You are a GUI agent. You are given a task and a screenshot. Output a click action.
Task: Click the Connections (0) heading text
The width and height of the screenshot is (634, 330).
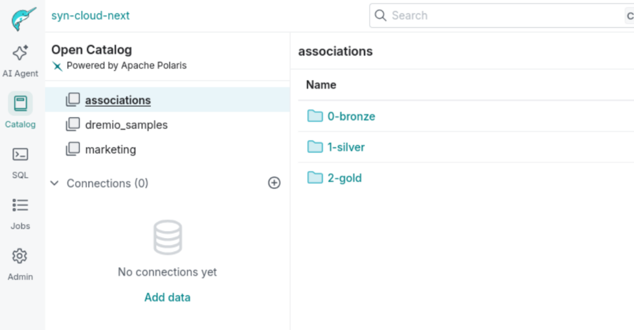click(x=108, y=183)
